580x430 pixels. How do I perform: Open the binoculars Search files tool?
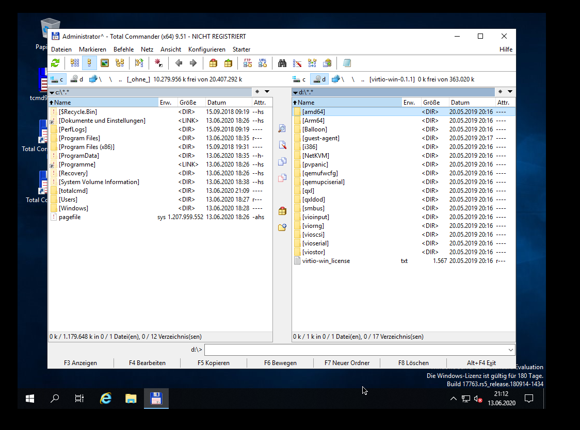[x=282, y=63]
